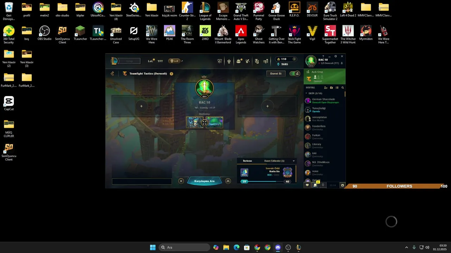Expand the Davet Edilenler (1) dropdown

pos(294,161)
